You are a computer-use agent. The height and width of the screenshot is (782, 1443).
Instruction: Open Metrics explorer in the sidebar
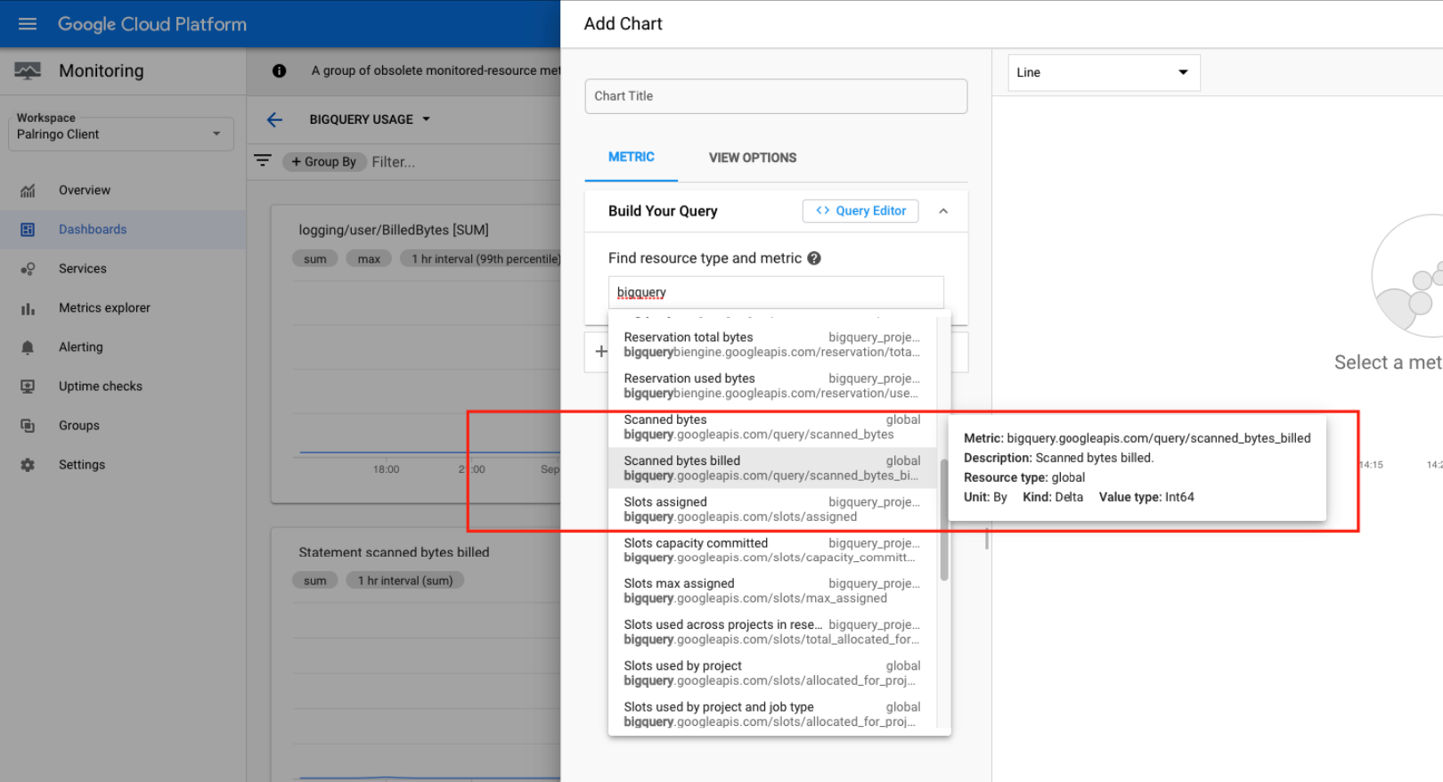point(104,308)
